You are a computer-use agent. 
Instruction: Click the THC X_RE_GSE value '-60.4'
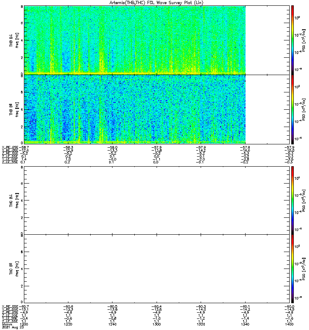[x=157, y=306]
